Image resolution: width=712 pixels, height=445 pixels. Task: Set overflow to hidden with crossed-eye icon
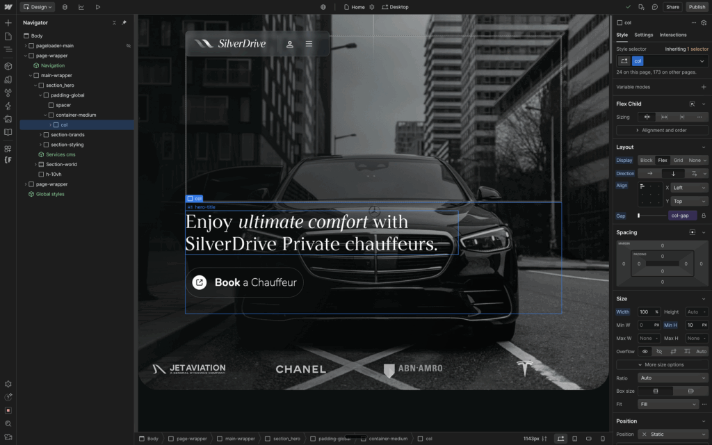660,351
